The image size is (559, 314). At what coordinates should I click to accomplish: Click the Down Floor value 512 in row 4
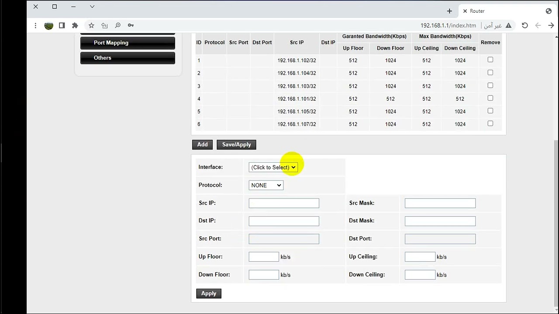[390, 99]
